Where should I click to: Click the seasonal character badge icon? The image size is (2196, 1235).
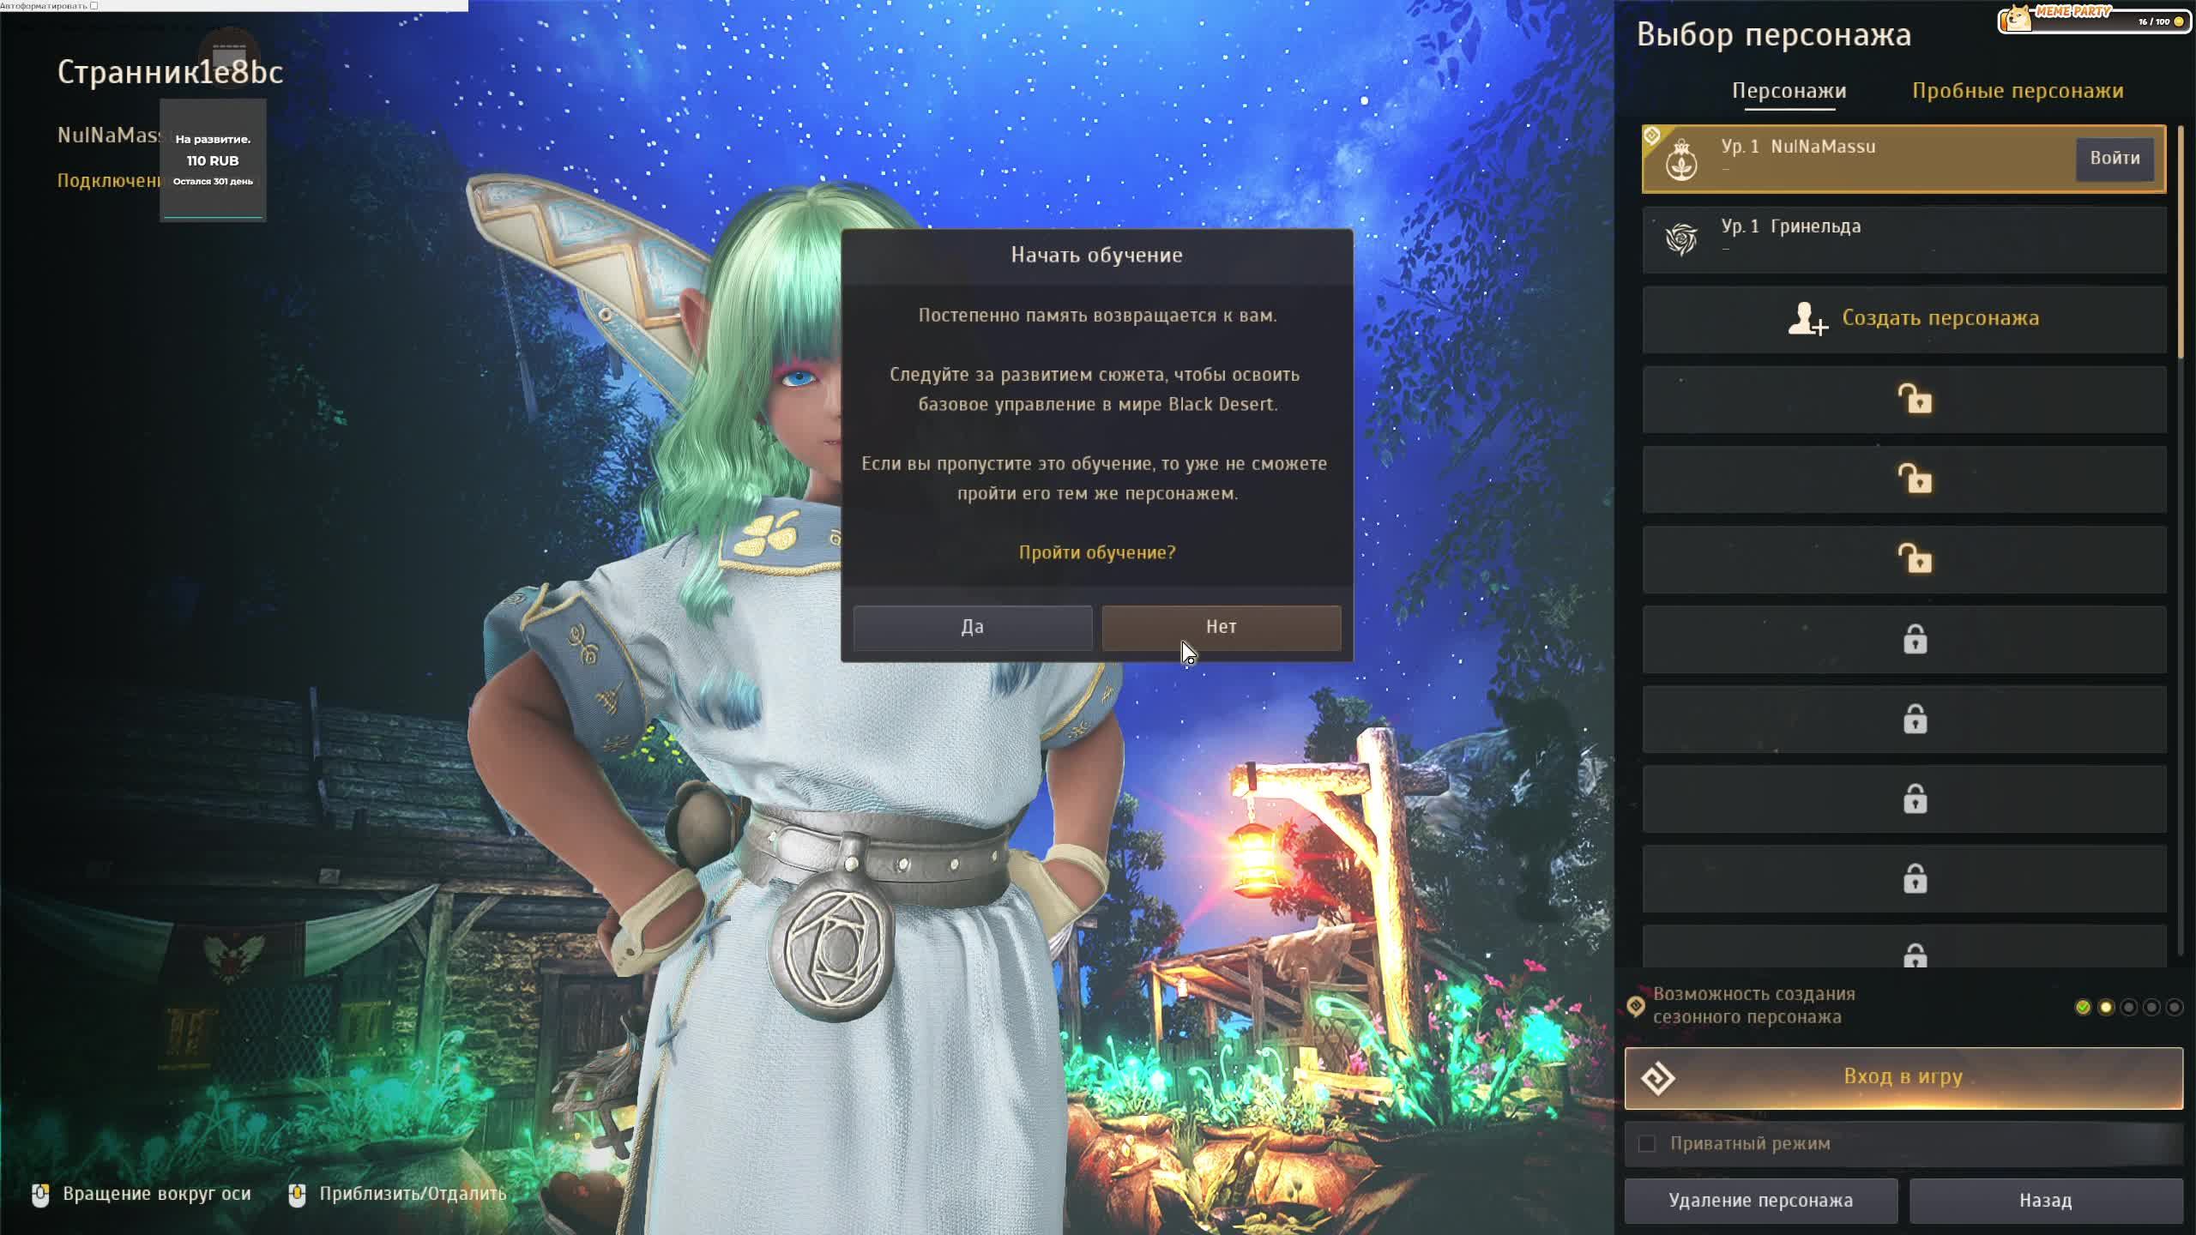[x=1636, y=1006]
